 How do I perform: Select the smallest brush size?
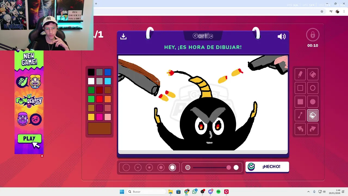[126, 167]
